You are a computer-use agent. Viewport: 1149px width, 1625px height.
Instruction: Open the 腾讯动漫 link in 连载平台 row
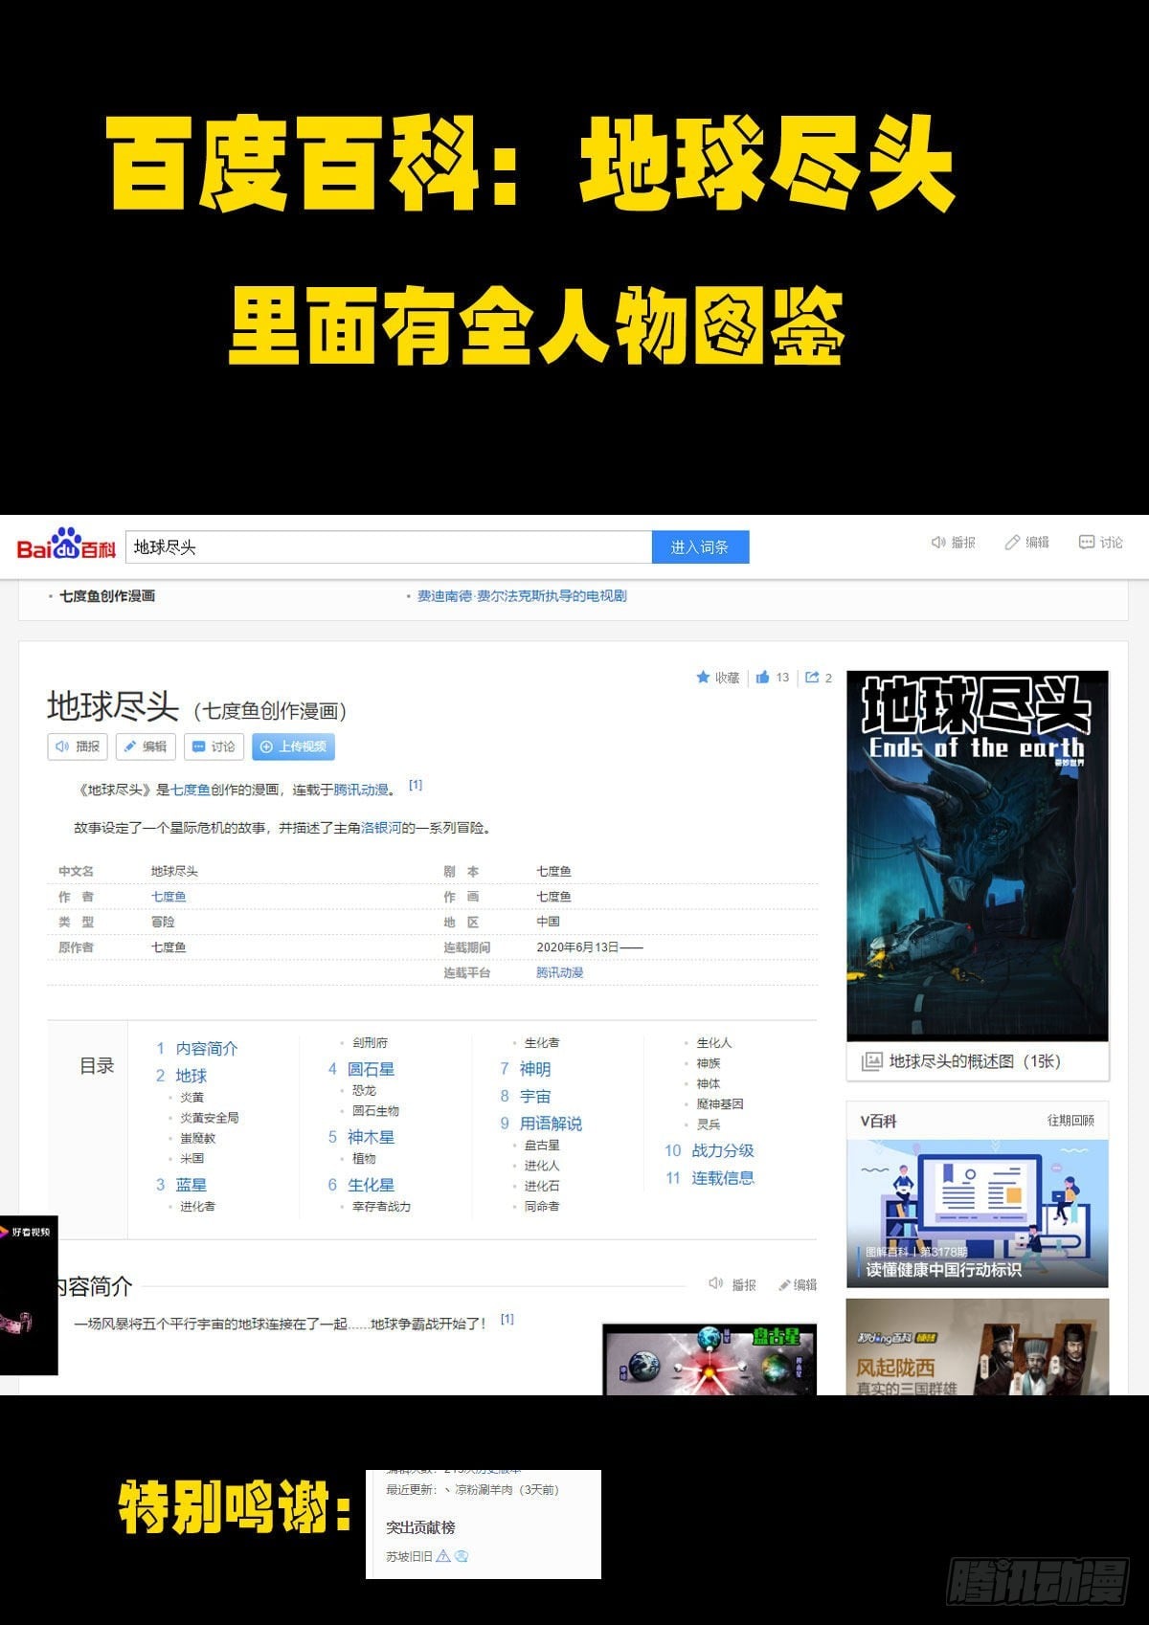[559, 972]
